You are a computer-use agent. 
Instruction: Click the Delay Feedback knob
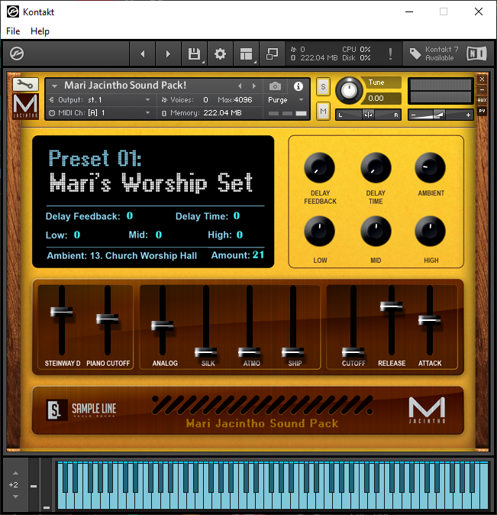click(x=319, y=167)
